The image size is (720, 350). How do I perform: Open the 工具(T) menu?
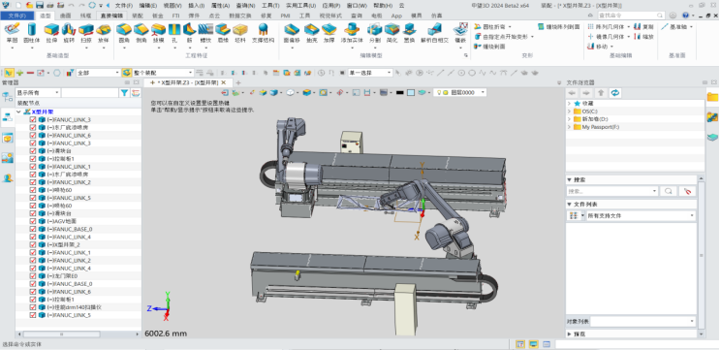(x=270, y=6)
